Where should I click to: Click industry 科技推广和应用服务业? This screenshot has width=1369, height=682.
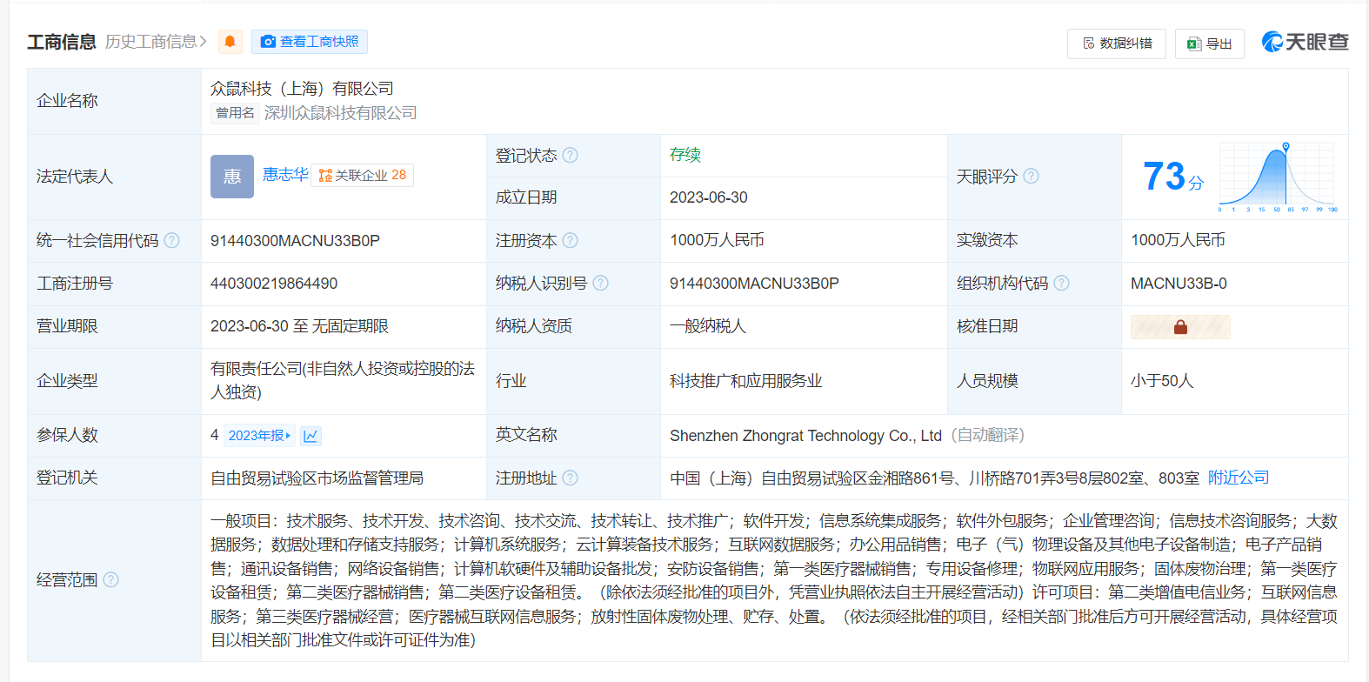click(x=746, y=381)
